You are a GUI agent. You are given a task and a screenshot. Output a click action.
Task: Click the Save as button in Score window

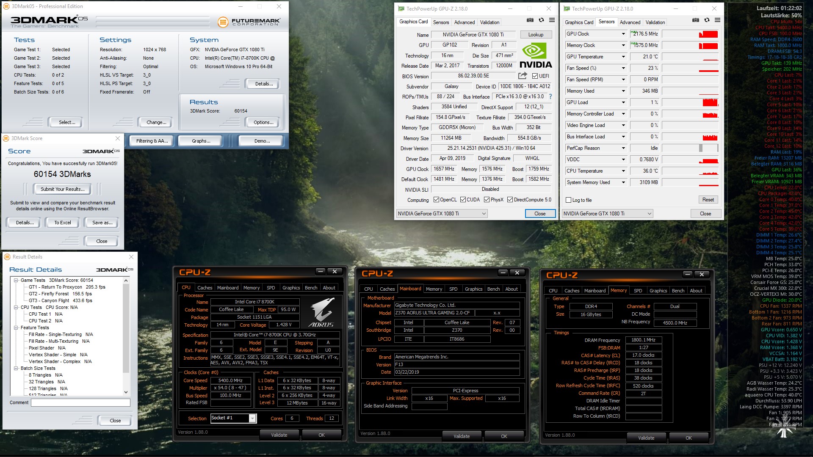(x=102, y=223)
